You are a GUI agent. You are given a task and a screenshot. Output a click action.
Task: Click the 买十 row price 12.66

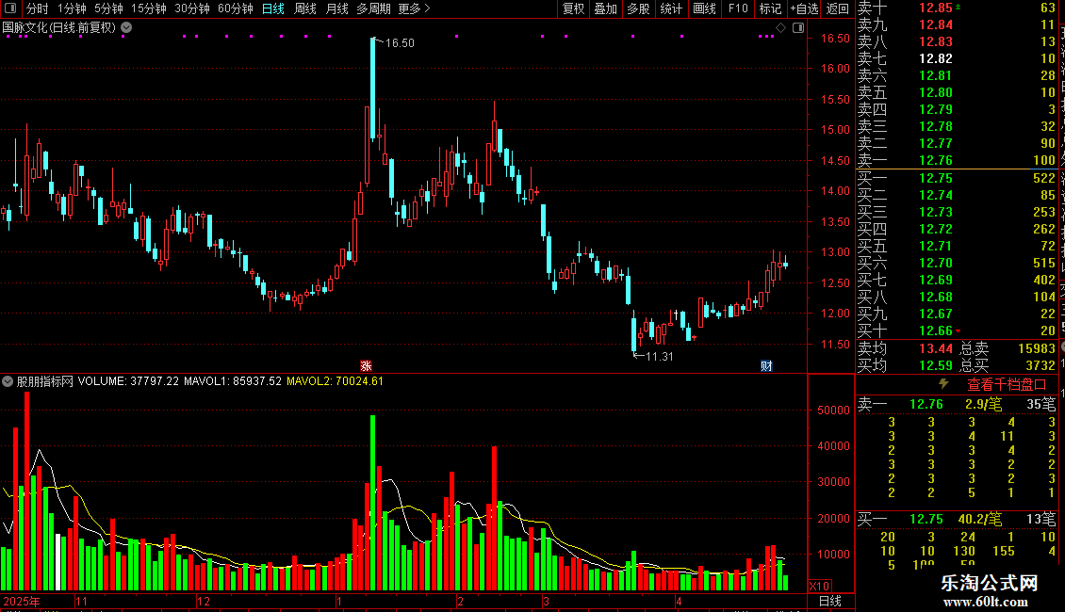click(x=935, y=330)
